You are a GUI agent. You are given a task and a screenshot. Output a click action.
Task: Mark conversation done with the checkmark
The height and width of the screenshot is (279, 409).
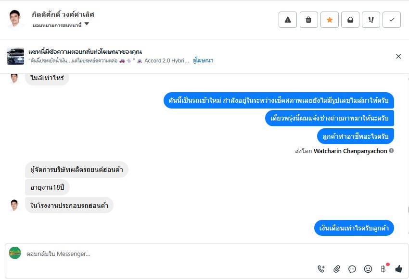(x=392, y=20)
